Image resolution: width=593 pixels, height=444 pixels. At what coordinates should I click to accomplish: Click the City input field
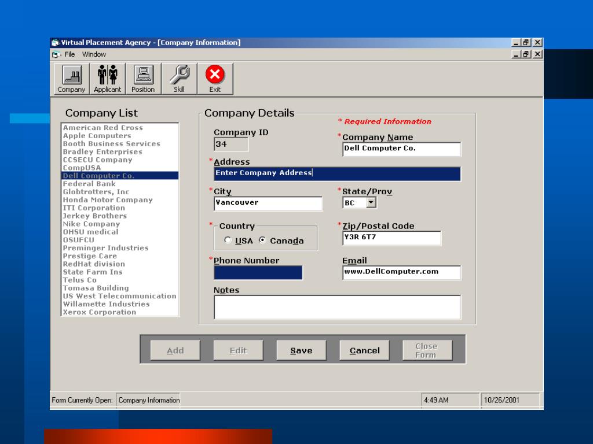point(268,203)
